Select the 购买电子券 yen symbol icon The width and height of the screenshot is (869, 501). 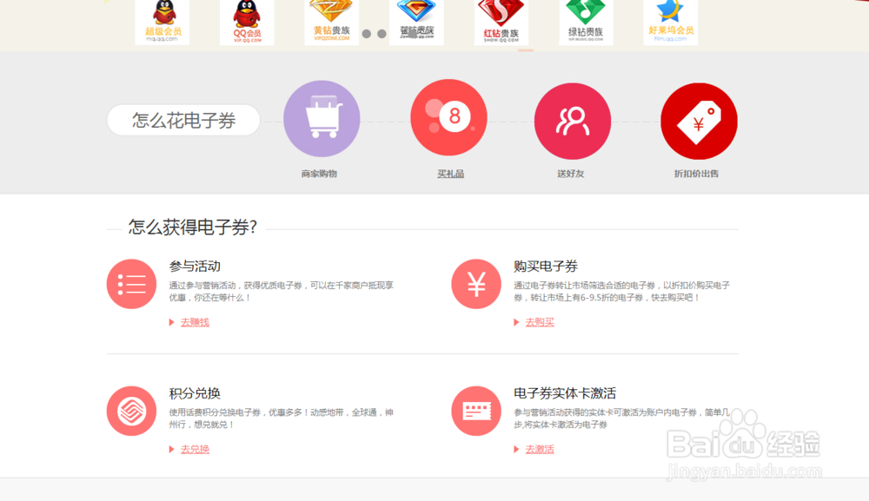(475, 283)
